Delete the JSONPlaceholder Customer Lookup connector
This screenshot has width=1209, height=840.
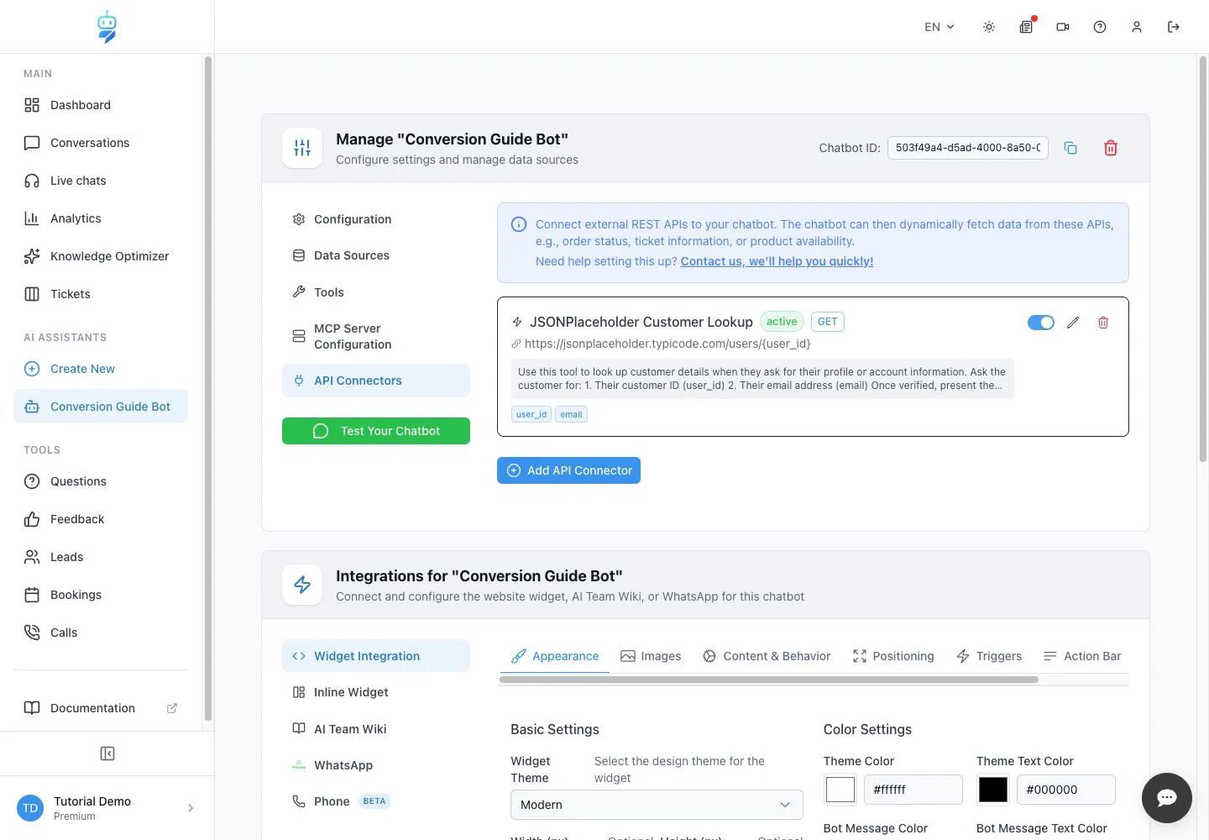[1103, 323]
